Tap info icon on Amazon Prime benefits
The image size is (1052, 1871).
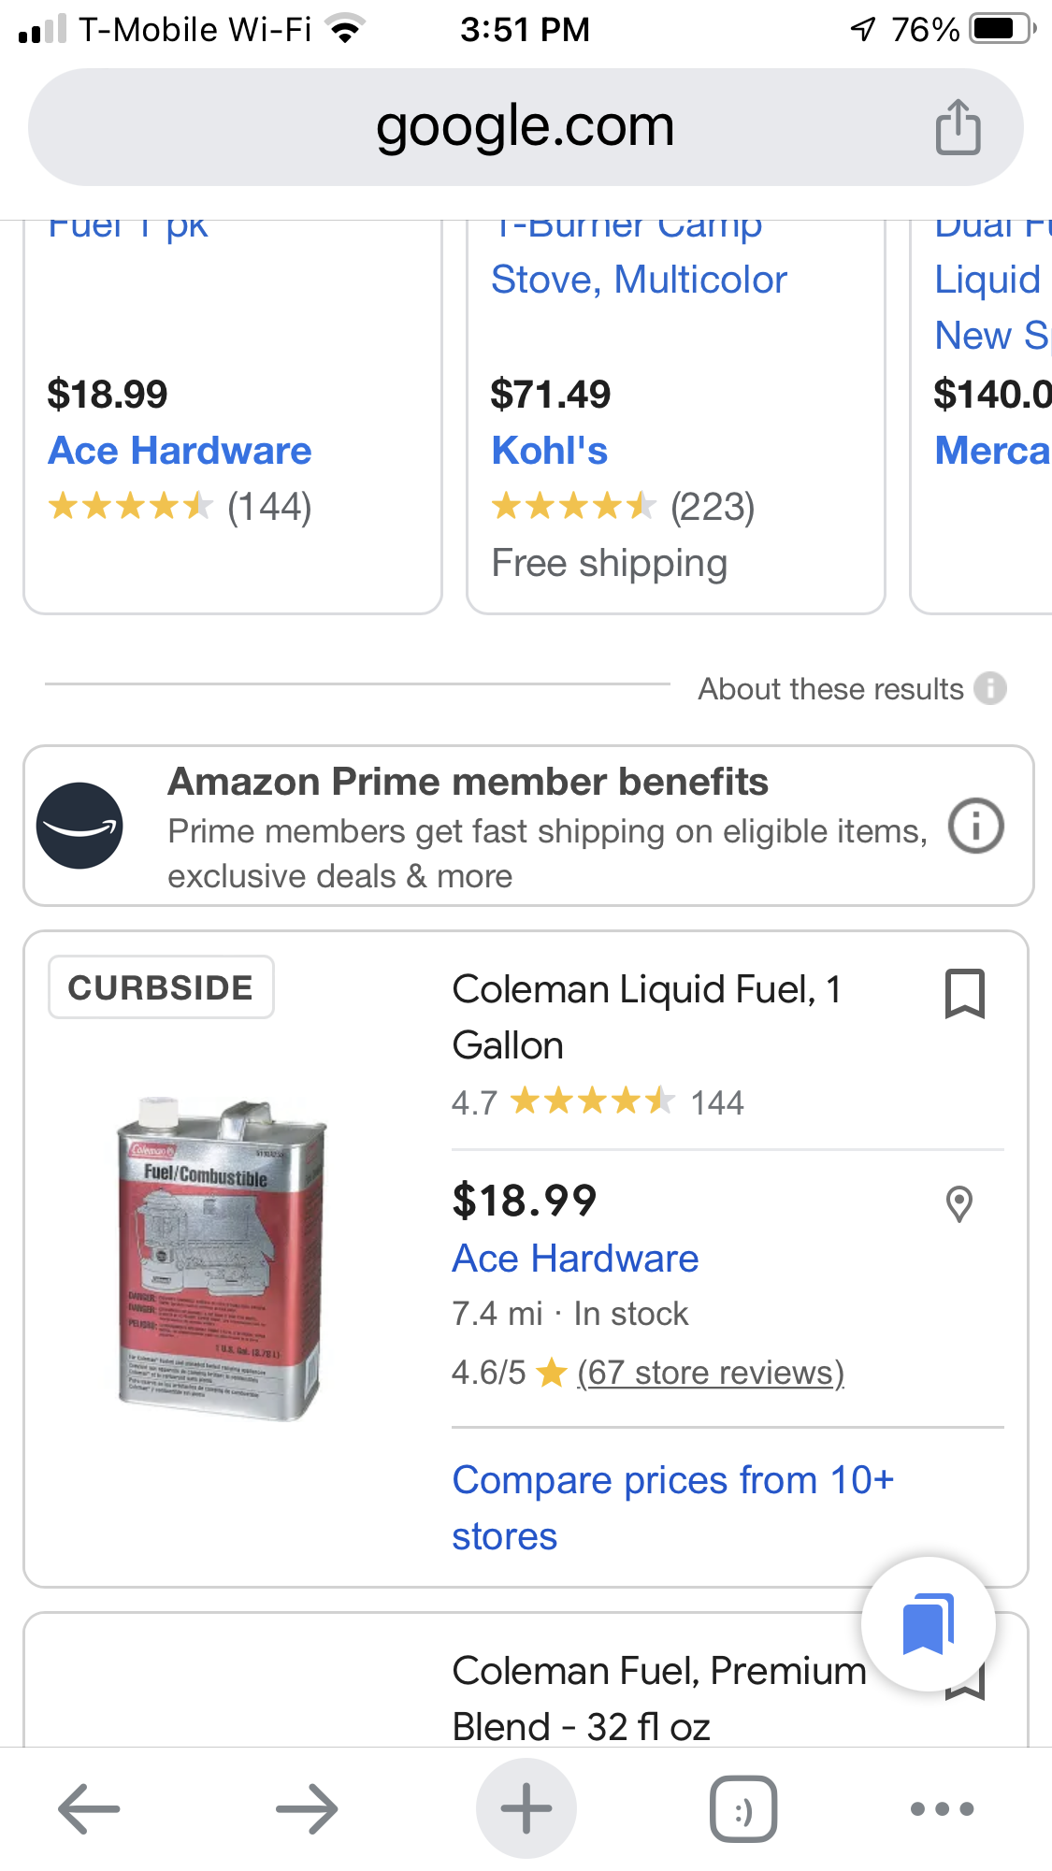pos(975,826)
